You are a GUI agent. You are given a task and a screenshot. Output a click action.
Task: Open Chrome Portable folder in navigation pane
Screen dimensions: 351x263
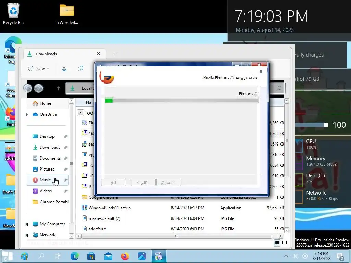50,202
